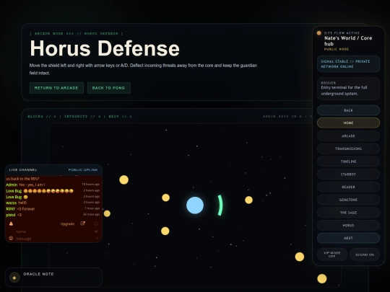Image resolution: width=390 pixels, height=292 pixels.
Task: Open the emoji picker in chat
Action: (11, 239)
